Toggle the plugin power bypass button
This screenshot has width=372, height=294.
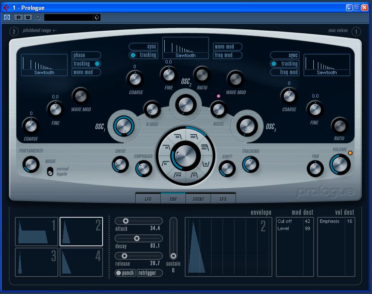(x=7, y=17)
